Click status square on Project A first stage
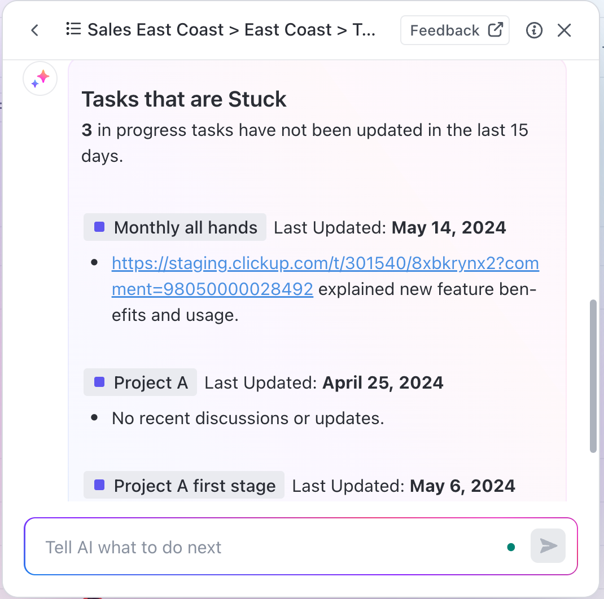Screen dimensions: 604x599 click(x=99, y=485)
